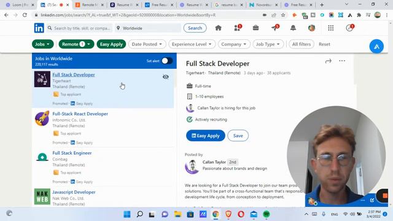
Task: Toggle the Set alert switch
Action: pyautogui.click(x=167, y=61)
